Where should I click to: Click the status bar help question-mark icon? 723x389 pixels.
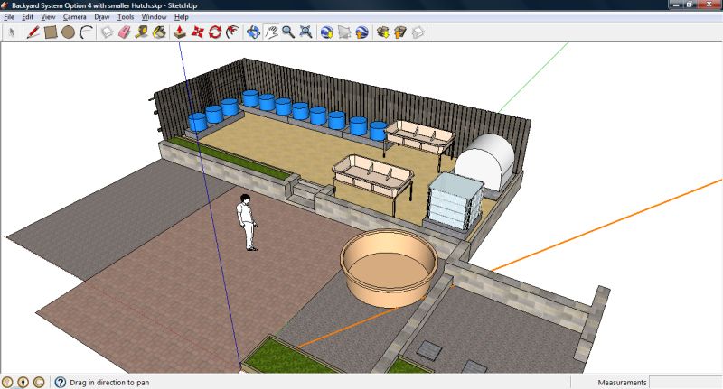(61, 382)
